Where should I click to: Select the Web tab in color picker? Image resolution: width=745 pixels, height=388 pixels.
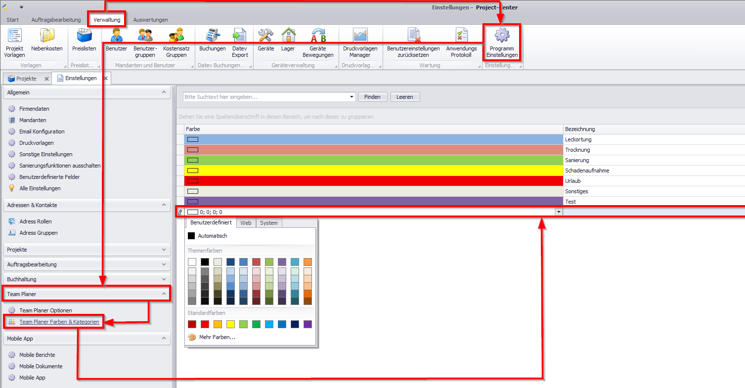click(246, 223)
